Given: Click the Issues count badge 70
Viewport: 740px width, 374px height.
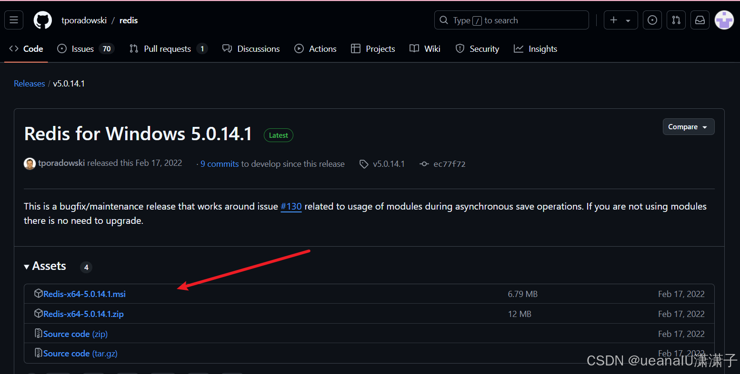Looking at the screenshot, I should point(107,48).
